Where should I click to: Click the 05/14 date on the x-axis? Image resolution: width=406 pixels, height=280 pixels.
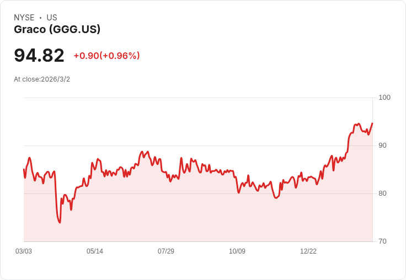tap(95, 251)
